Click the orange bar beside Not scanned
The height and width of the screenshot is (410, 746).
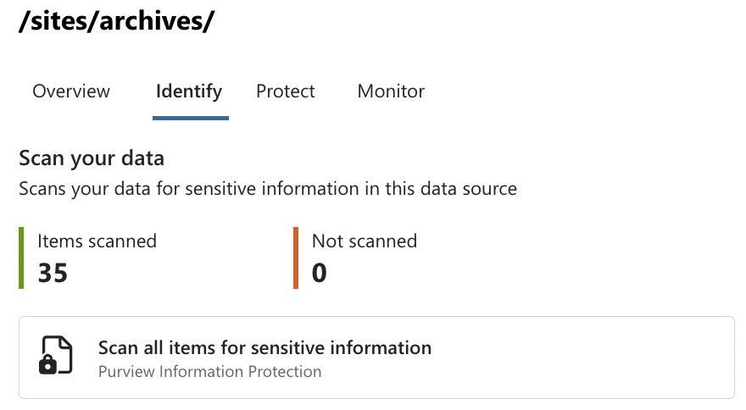[296, 258]
